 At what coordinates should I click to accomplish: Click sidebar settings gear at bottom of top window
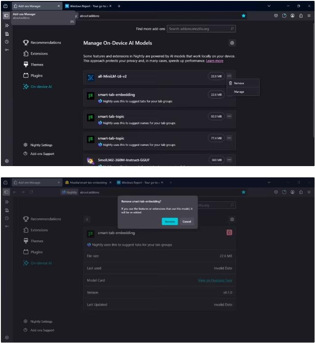click(7, 161)
